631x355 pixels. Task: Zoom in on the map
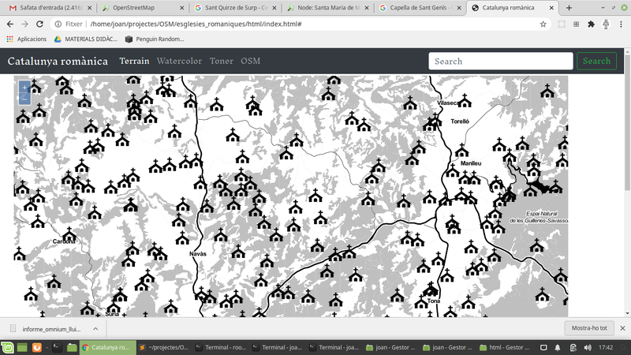(x=24, y=87)
